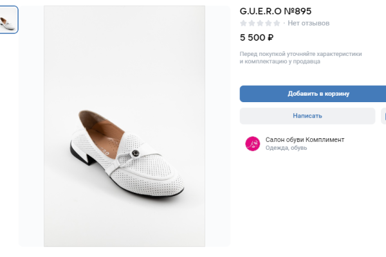Select the white shoe thumbnail preview

[9, 19]
